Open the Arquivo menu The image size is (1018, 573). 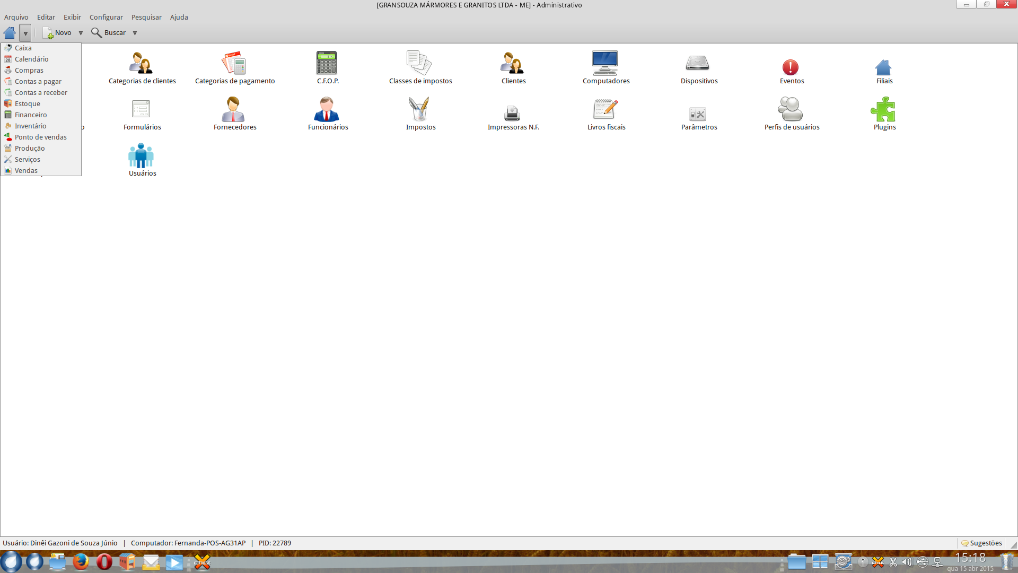click(16, 17)
